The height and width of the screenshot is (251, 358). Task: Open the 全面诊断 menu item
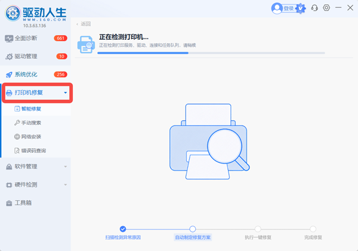click(35, 38)
